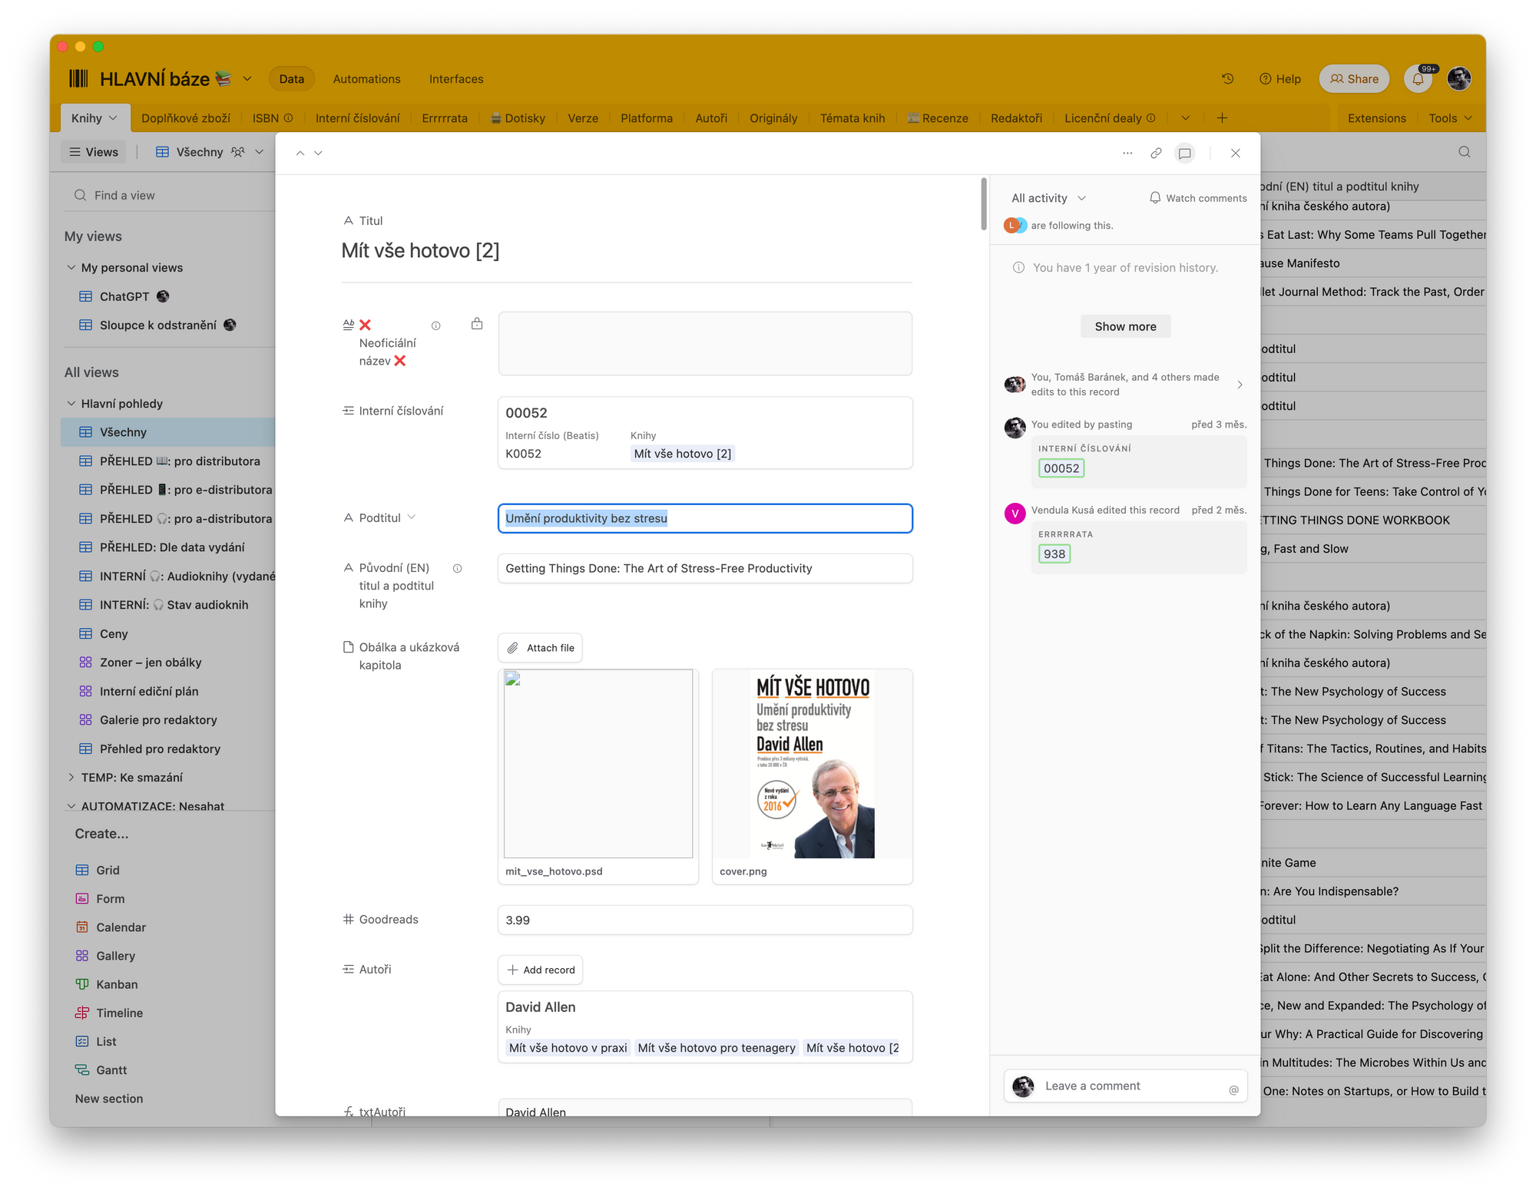
Task: Click lock icon beside Neoficiální název
Action: (x=477, y=324)
